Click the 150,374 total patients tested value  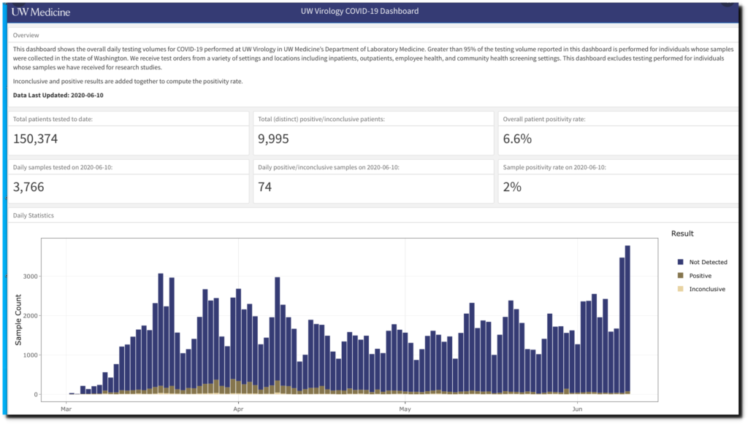[35, 139]
